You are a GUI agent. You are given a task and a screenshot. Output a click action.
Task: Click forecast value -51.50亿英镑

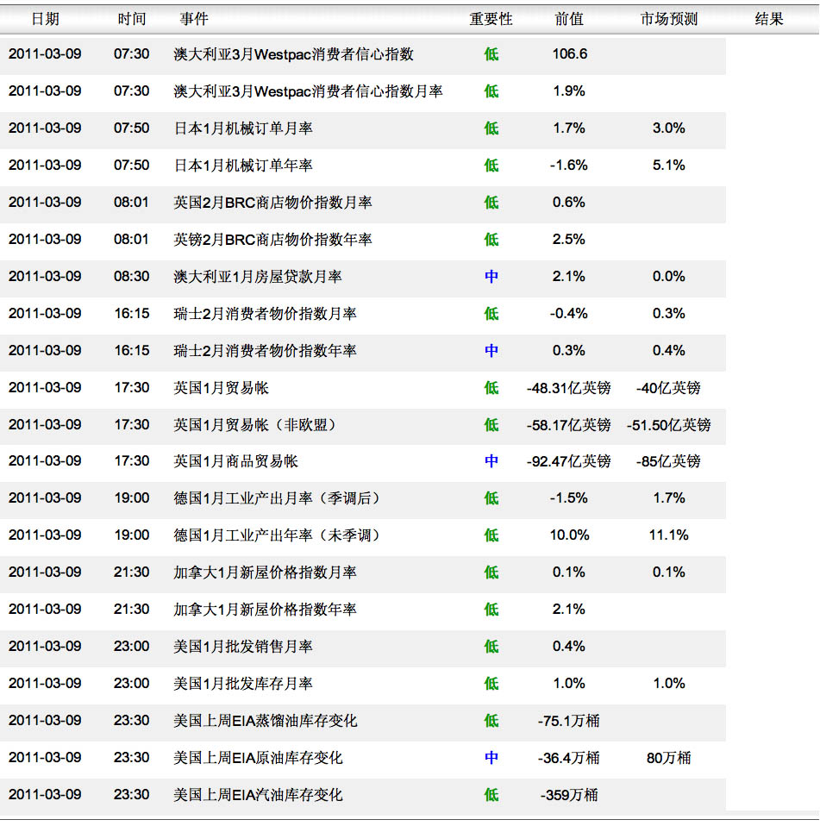(x=669, y=425)
